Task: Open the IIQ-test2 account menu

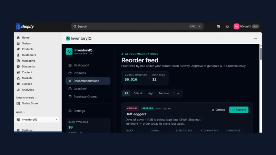Action: pyautogui.click(x=246, y=27)
